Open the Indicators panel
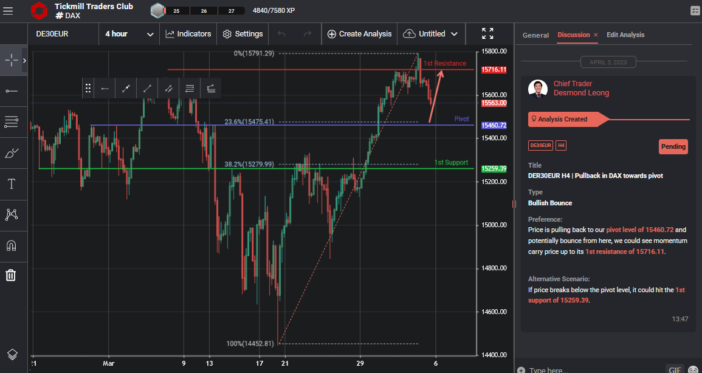Screen dimensions: 702x373 point(188,34)
